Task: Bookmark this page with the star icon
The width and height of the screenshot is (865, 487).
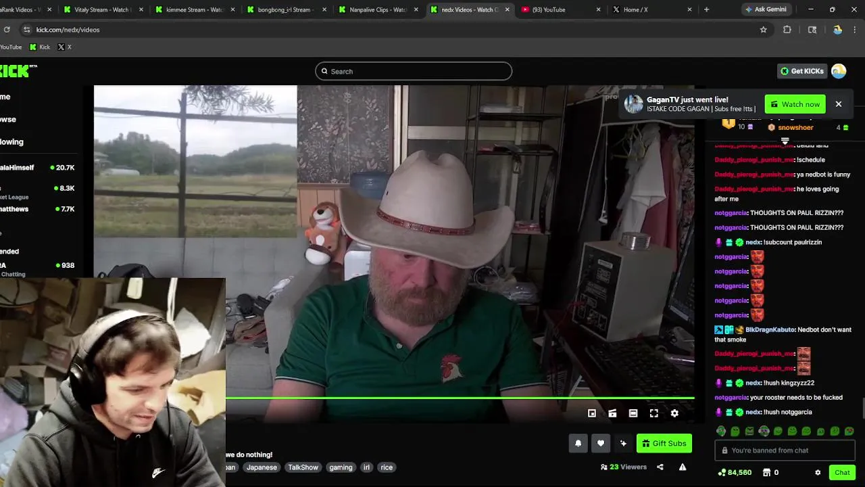Action: 764,30
